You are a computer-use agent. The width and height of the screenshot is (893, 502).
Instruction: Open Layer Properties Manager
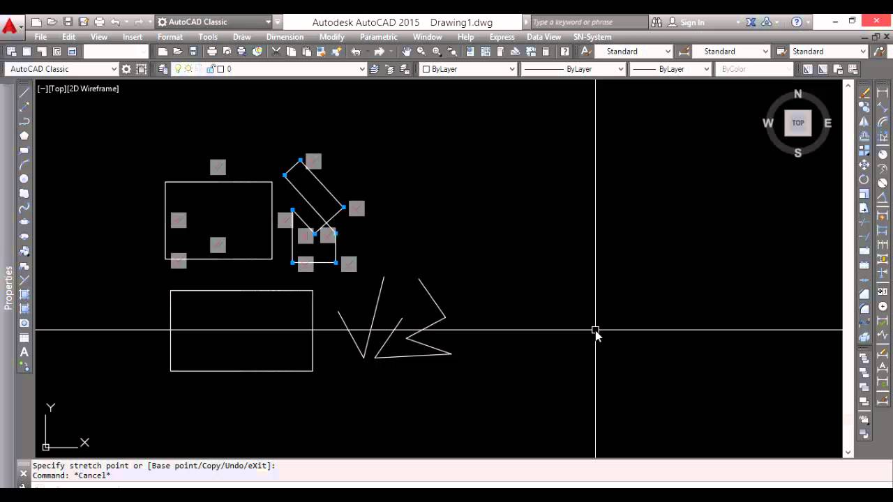coord(163,69)
